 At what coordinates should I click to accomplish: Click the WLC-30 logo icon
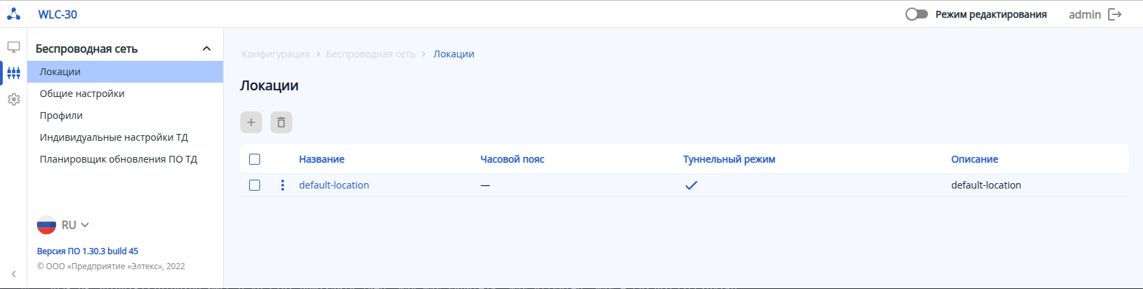click(x=14, y=14)
